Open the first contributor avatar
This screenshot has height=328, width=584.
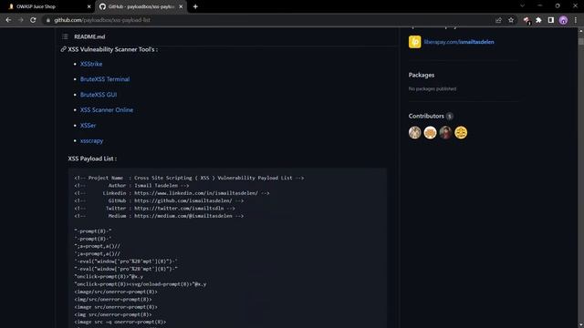tap(414, 132)
